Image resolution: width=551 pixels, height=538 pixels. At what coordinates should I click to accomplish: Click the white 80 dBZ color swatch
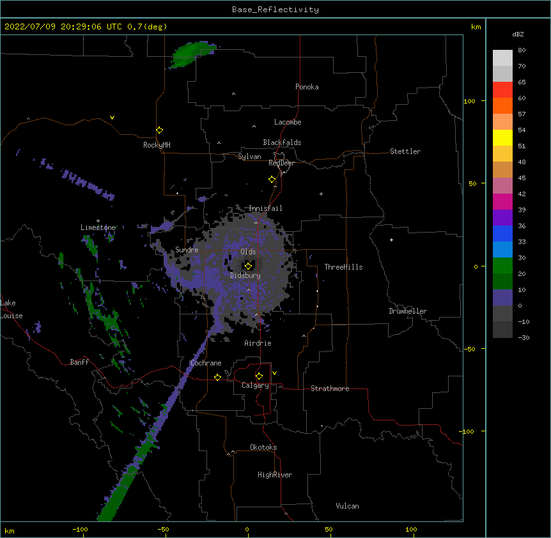pyautogui.click(x=502, y=58)
